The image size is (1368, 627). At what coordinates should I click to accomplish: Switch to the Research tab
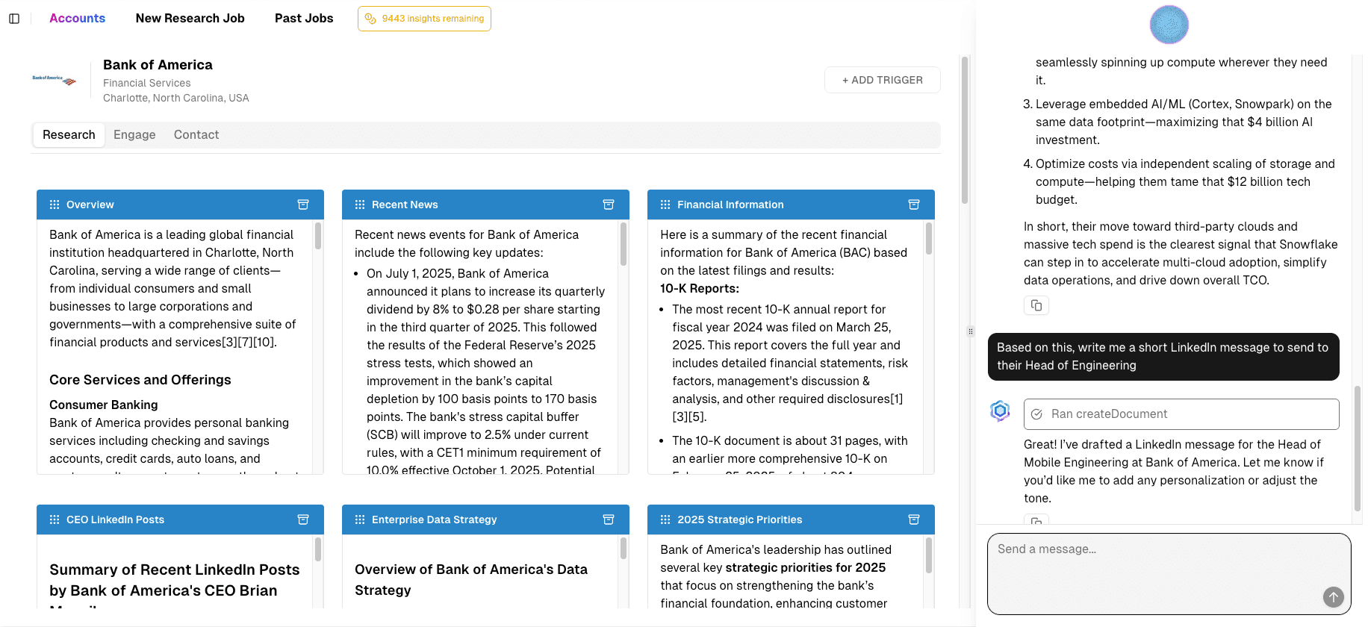[69, 135]
